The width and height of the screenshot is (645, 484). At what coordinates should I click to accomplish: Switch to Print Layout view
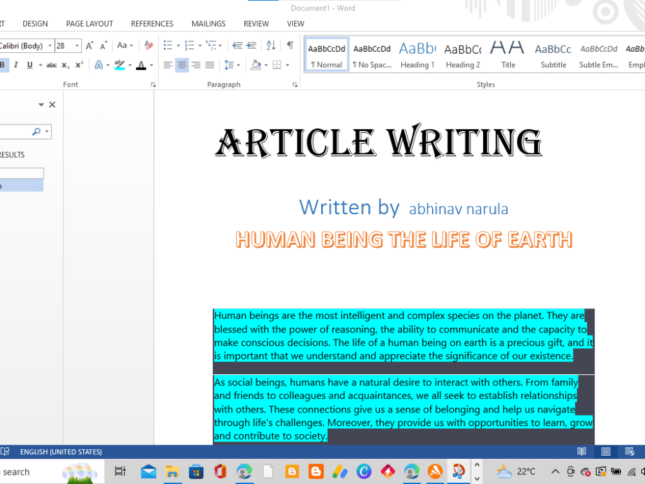click(x=606, y=452)
